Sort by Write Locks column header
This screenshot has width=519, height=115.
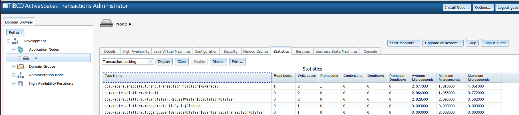click(307, 78)
